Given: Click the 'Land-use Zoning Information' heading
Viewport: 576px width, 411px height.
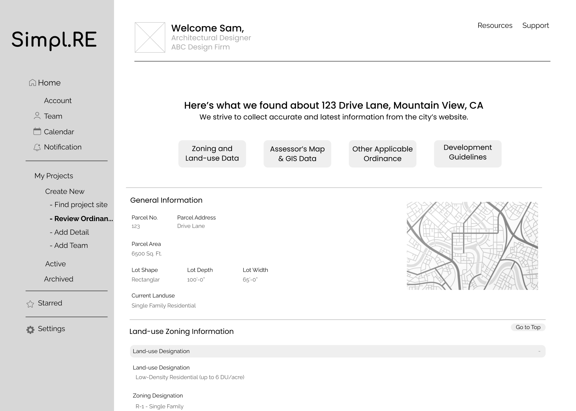Looking at the screenshot, I should point(182,331).
